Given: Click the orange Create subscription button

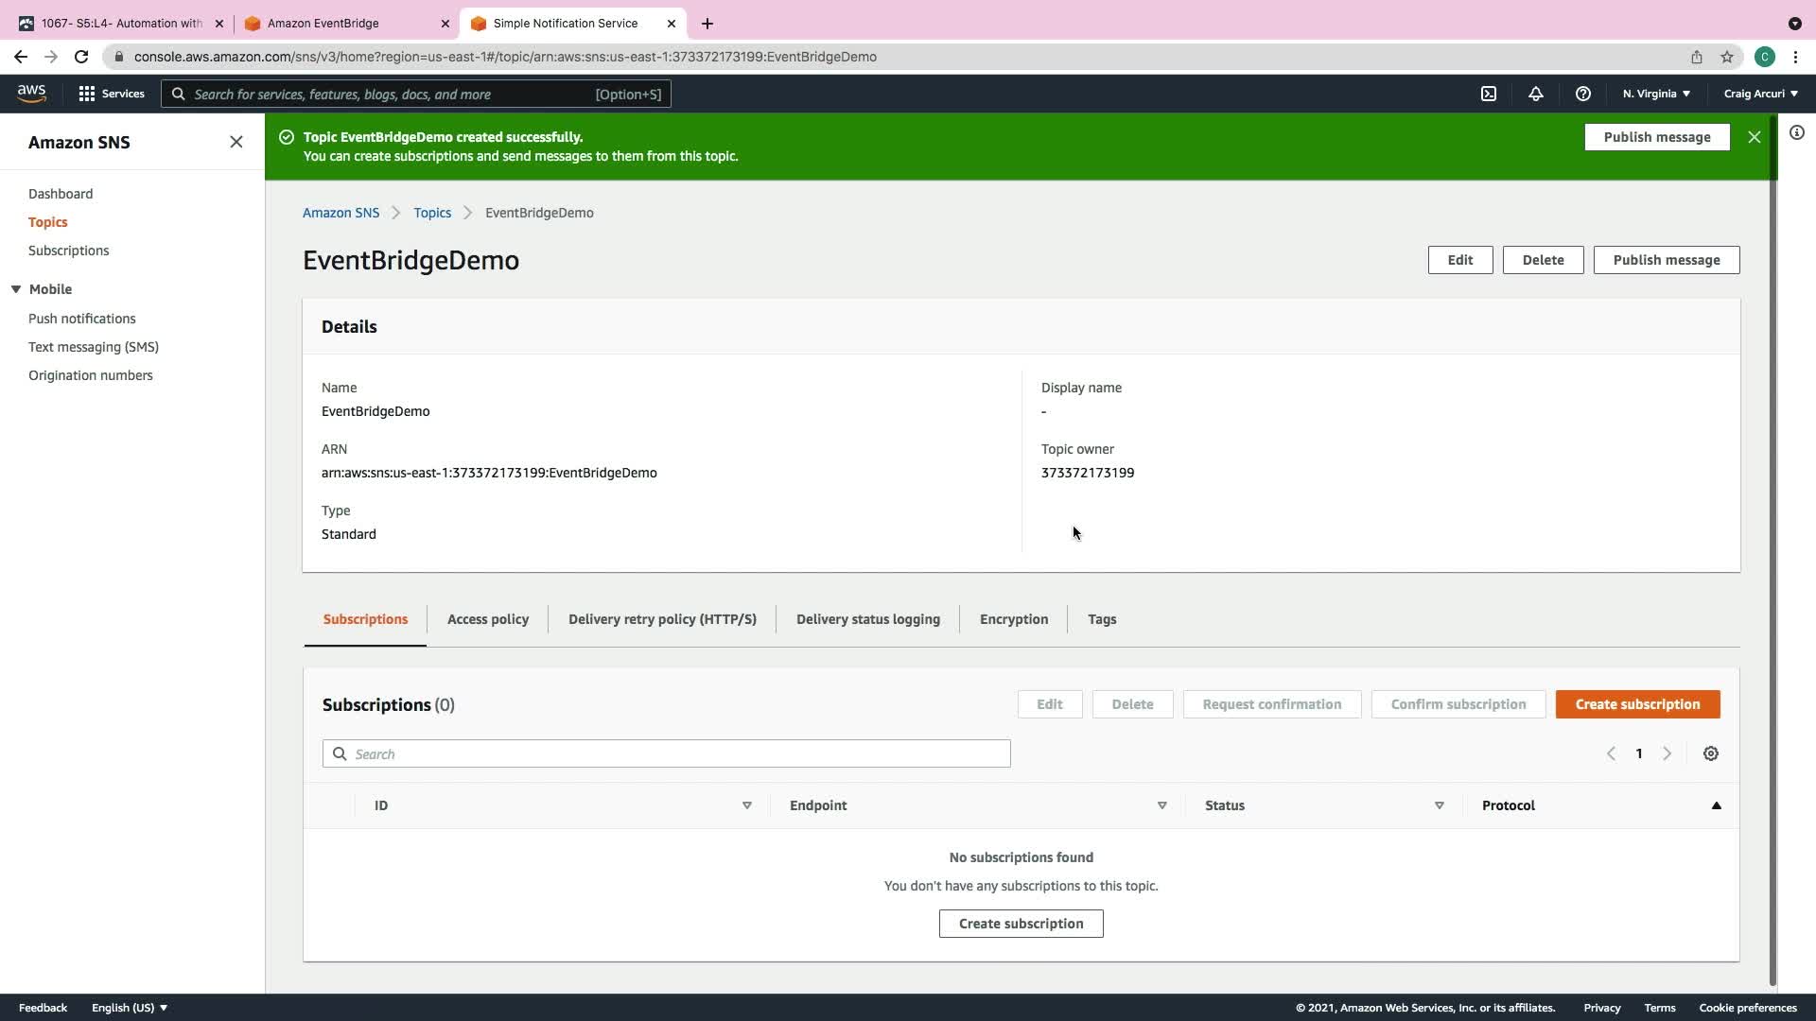Looking at the screenshot, I should click(x=1636, y=704).
